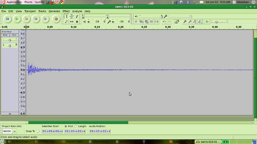This screenshot has height=144, width=257.
Task: Select the End radio button
Action: pyautogui.click(x=66, y=126)
